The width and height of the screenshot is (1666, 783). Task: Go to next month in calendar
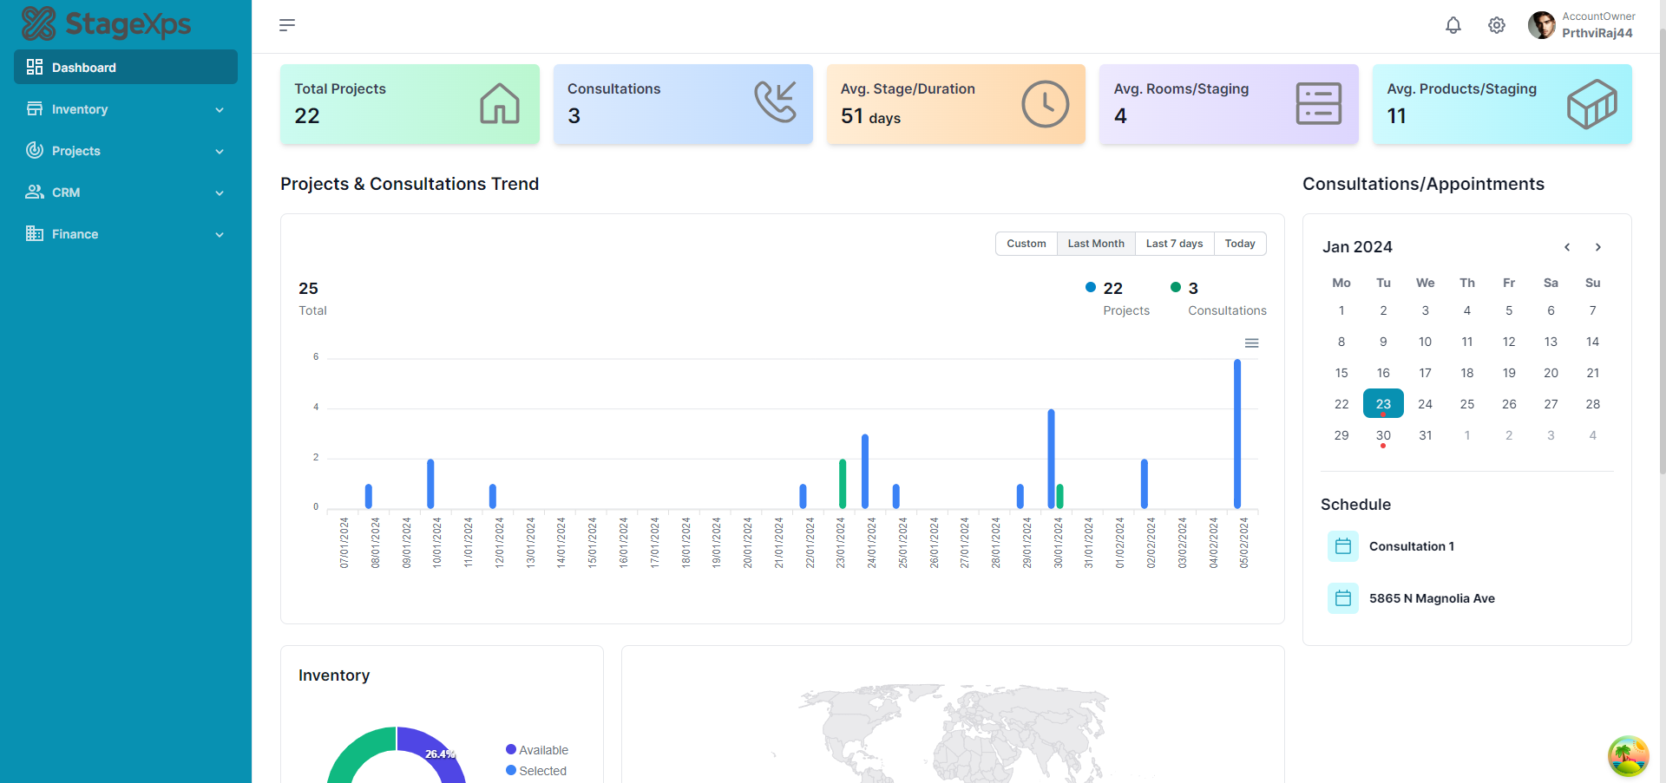[x=1597, y=247]
